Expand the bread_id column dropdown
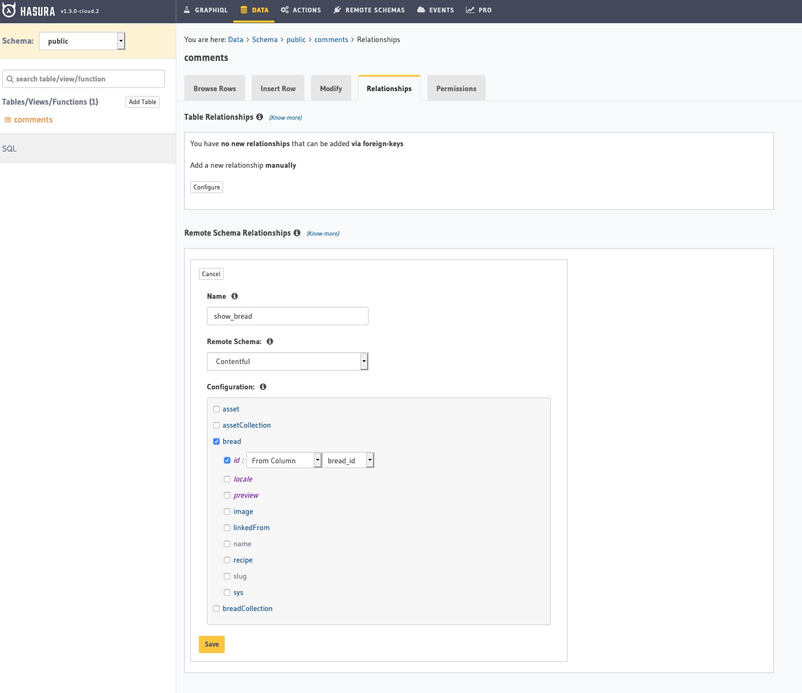The width and height of the screenshot is (802, 693). pyautogui.click(x=348, y=460)
